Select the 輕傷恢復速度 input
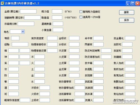The height and width of the screenshot is (105, 140). 25,100
